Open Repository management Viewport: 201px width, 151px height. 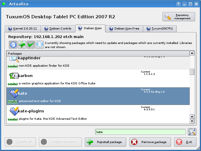pyautogui.click(x=179, y=17)
